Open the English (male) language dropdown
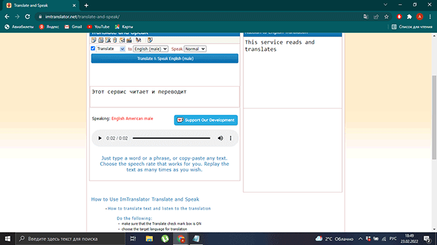Viewport: 437px width, 245px height. point(151,49)
